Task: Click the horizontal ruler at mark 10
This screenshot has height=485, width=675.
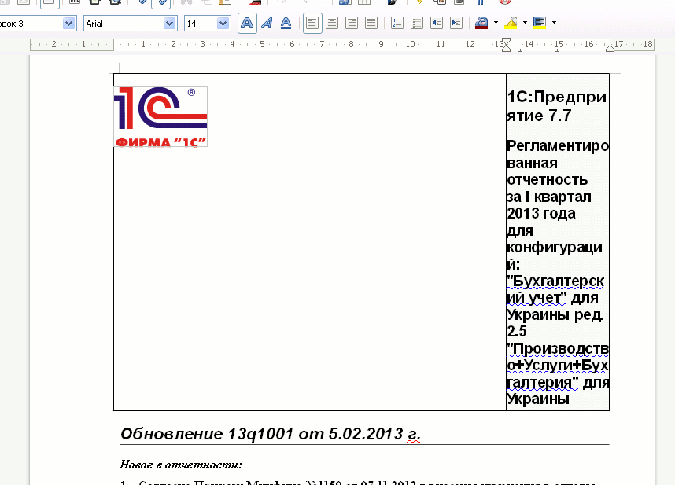Action: [x=409, y=45]
